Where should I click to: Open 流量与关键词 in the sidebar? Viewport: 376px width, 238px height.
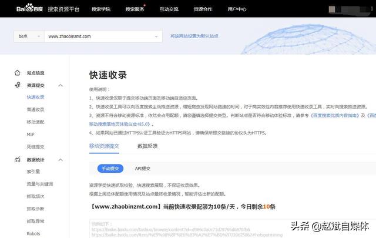pos(40,184)
